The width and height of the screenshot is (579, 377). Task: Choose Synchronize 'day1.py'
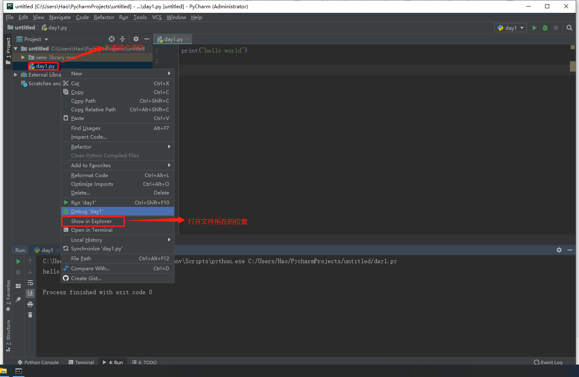tap(117, 249)
